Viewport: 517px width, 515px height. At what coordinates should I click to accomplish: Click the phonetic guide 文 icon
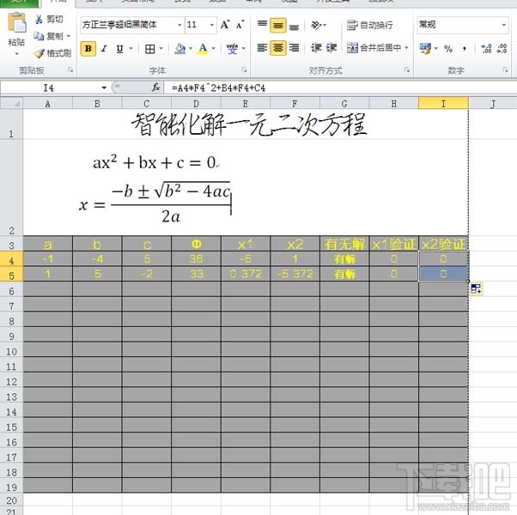click(232, 49)
